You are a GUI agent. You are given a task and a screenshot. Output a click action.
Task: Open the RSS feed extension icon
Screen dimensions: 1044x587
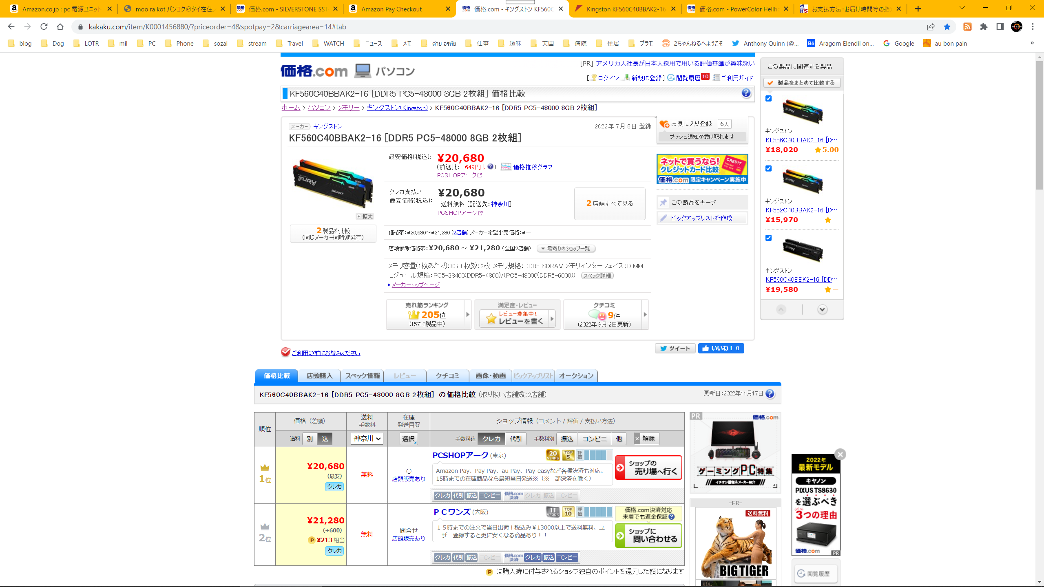coord(967,26)
